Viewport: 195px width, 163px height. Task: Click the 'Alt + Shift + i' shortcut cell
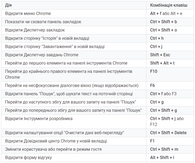point(170,158)
